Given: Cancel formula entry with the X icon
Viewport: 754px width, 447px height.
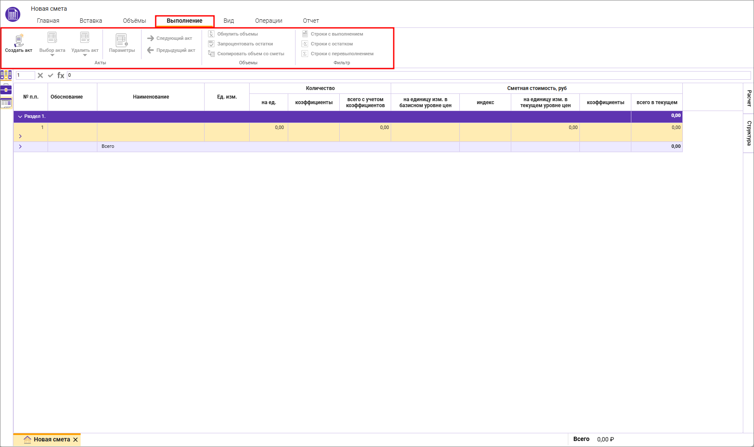Looking at the screenshot, I should coord(40,75).
